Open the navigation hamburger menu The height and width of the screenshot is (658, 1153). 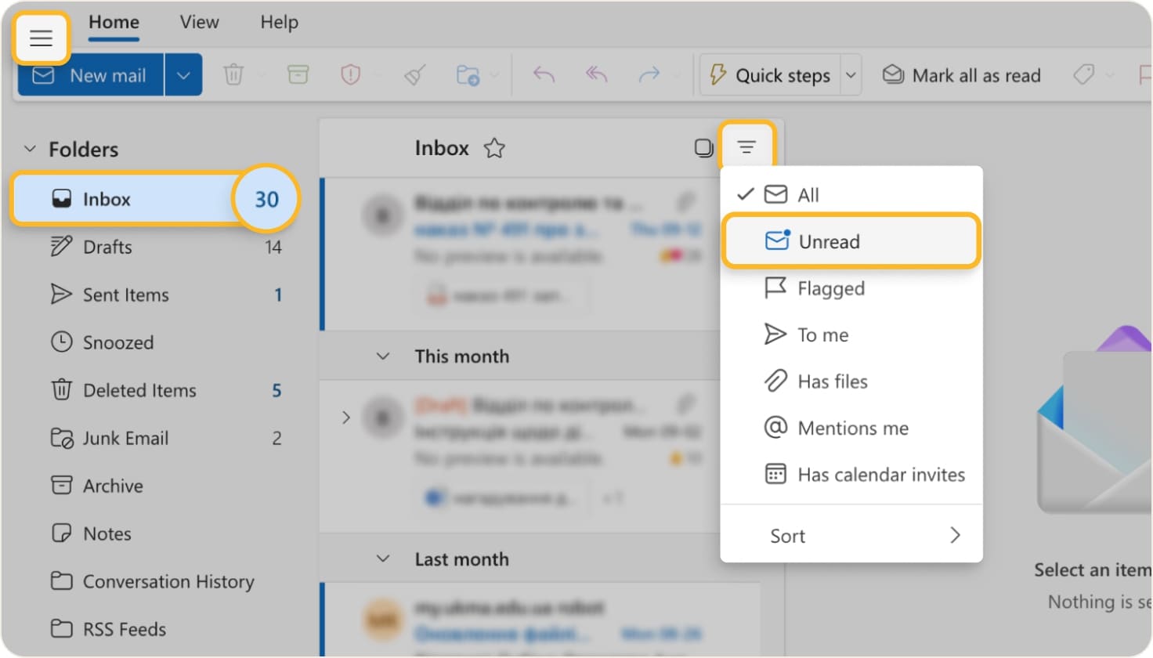[x=41, y=37]
